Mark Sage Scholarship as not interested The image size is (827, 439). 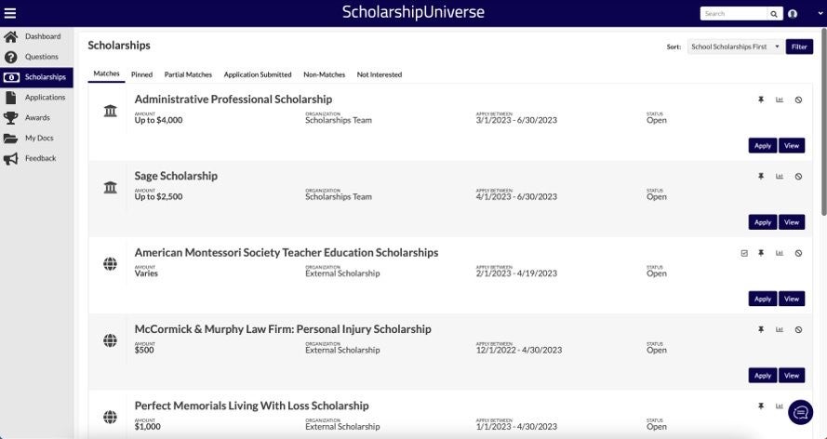(798, 177)
